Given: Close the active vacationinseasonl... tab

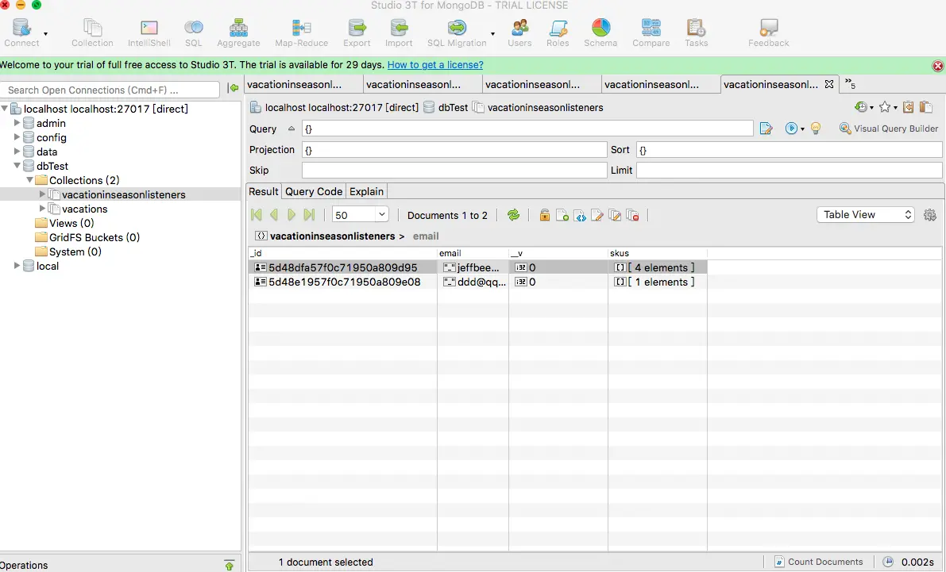Looking at the screenshot, I should tap(829, 84).
